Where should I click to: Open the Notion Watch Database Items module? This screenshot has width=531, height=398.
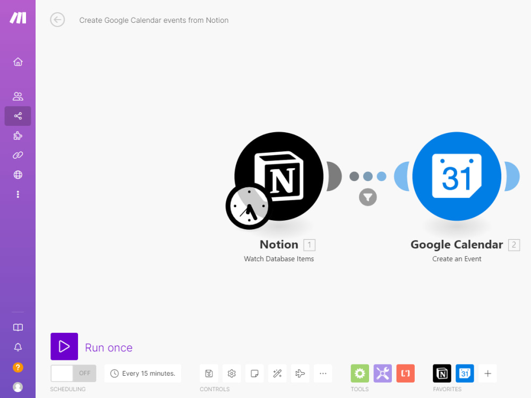(279, 176)
